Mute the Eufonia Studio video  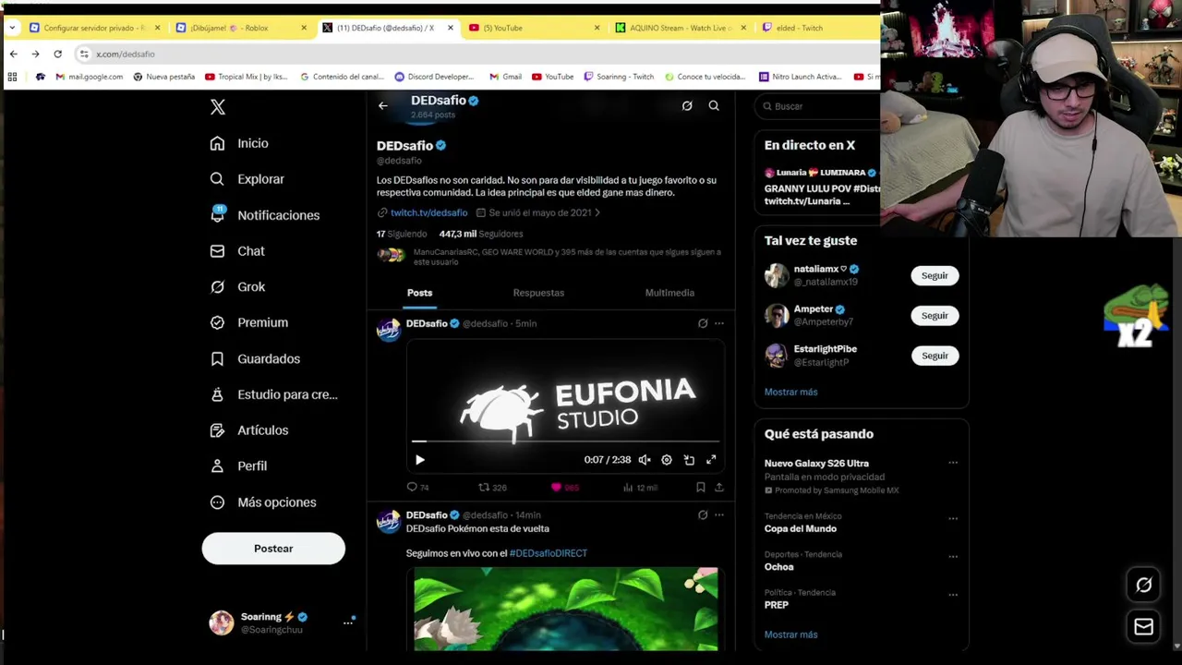[645, 460]
